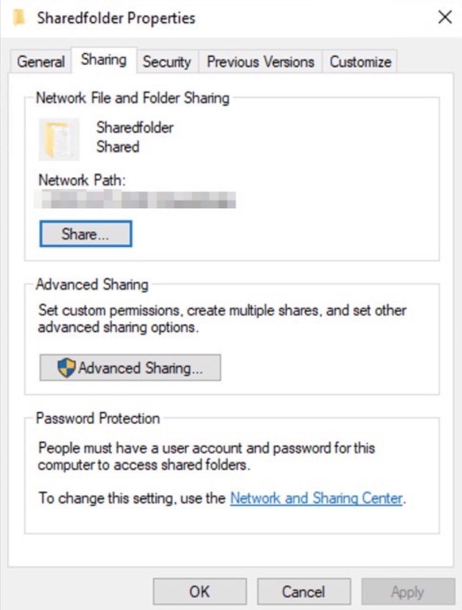Cancel the properties dialog

pyautogui.click(x=303, y=592)
